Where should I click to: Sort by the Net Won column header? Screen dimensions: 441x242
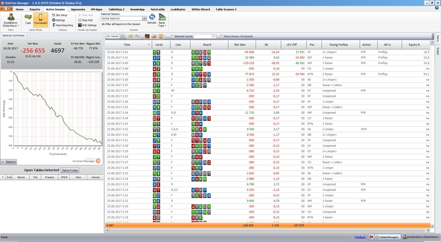click(x=241, y=45)
